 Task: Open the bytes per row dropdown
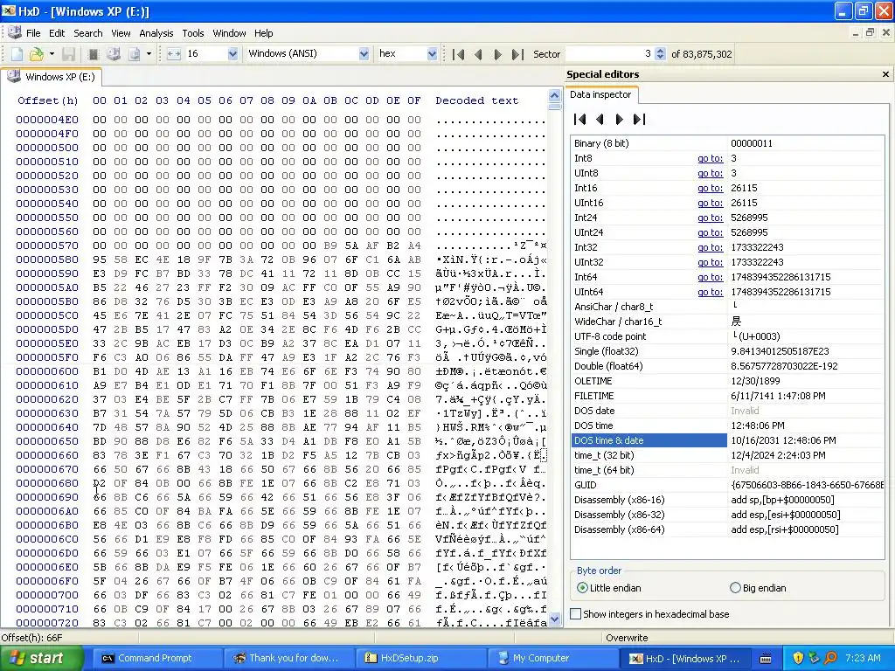pyautogui.click(x=232, y=53)
